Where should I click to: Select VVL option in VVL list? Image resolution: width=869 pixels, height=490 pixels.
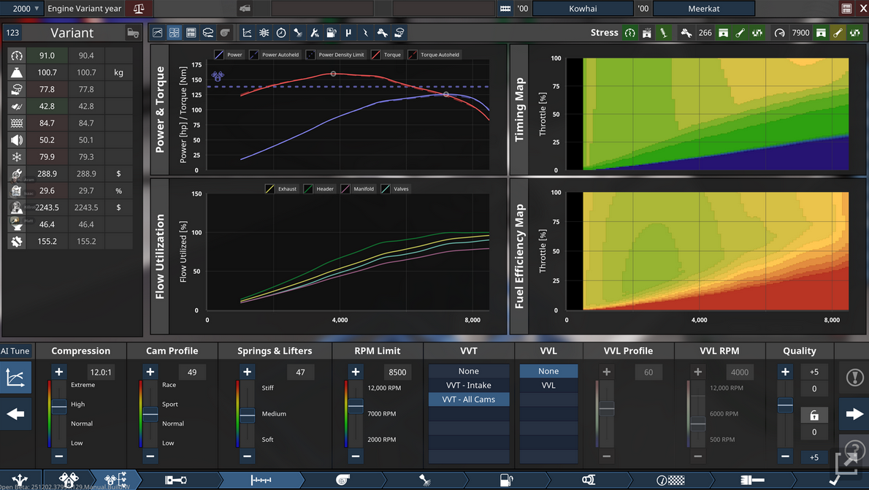click(x=548, y=386)
